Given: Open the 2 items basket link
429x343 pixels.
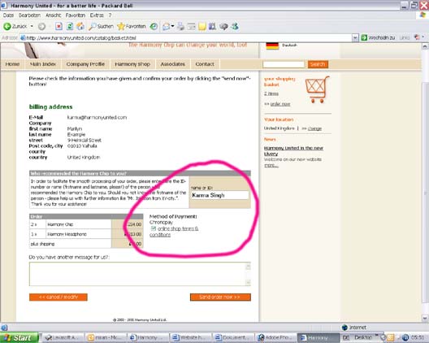Looking at the screenshot, I should point(271,93).
